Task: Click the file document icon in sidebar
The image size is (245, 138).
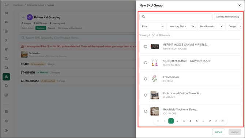Action: tap(6, 31)
